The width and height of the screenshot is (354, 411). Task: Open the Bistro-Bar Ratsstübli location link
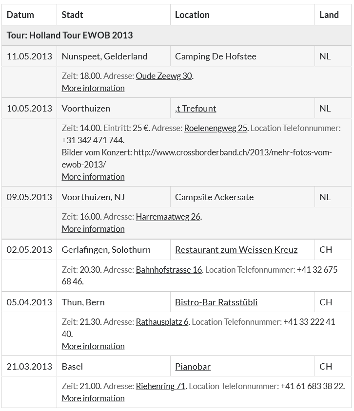[x=216, y=302]
